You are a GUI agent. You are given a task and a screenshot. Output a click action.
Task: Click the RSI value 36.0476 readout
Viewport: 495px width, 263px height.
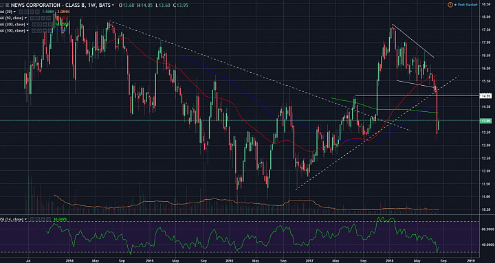60,219
